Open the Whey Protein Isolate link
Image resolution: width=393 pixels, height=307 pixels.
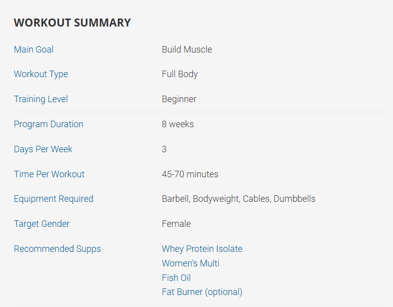pyautogui.click(x=202, y=249)
